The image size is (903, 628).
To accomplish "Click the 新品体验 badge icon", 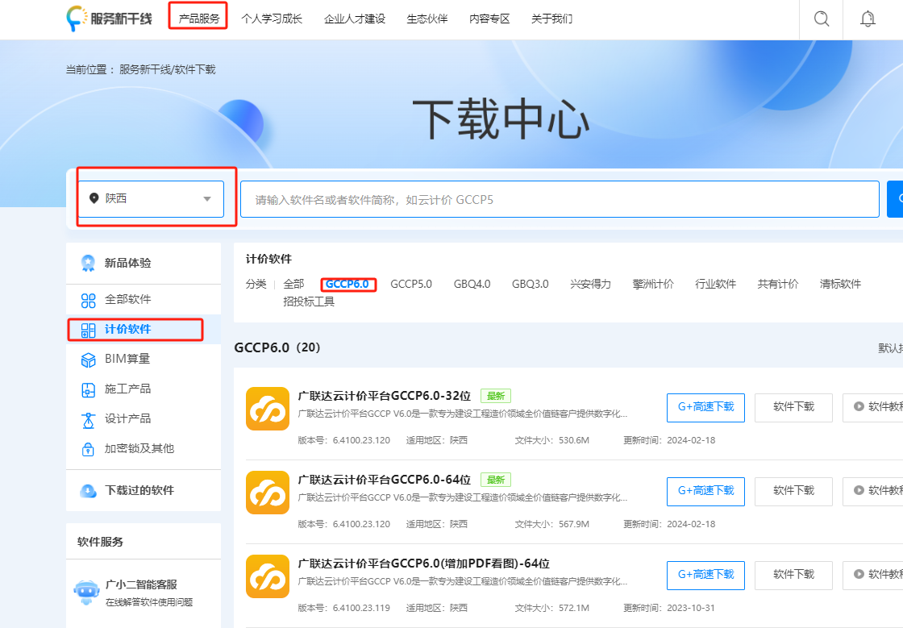I will tap(88, 263).
